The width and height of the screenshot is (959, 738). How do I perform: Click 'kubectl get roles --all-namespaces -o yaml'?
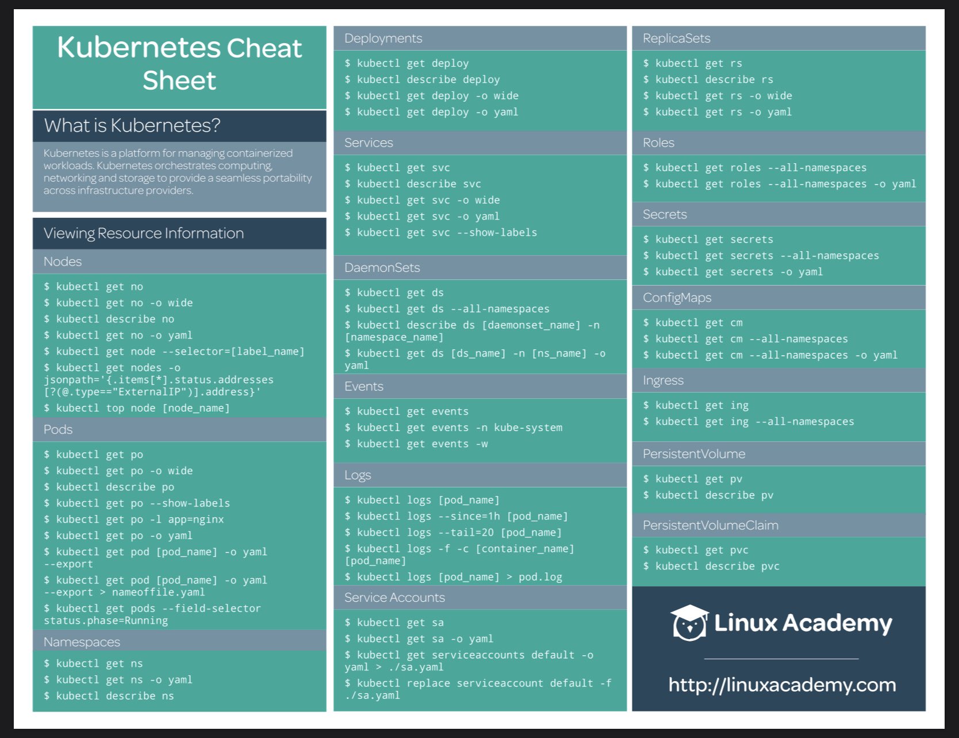coord(780,184)
